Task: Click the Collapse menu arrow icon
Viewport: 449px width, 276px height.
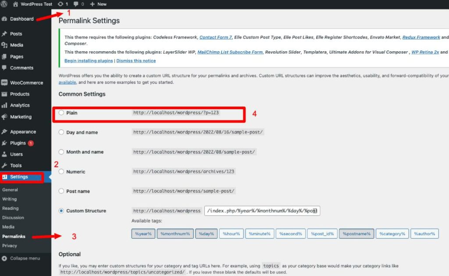Action: pyautogui.click(x=4, y=258)
